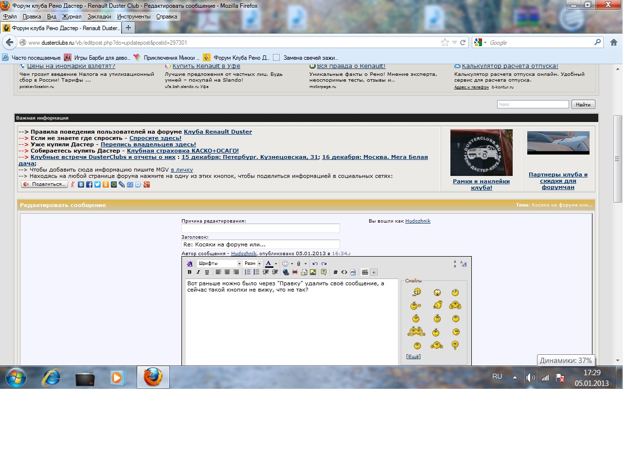626x469 pixels.
Task: Share the page on Google Plus
Action: [x=146, y=184]
